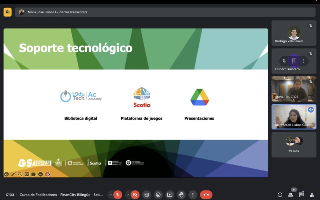Open activities shapes icon
The height and width of the screenshot is (200, 320).
312,195
